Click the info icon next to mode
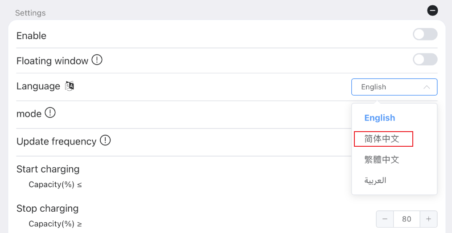452x233 pixels. (50, 113)
